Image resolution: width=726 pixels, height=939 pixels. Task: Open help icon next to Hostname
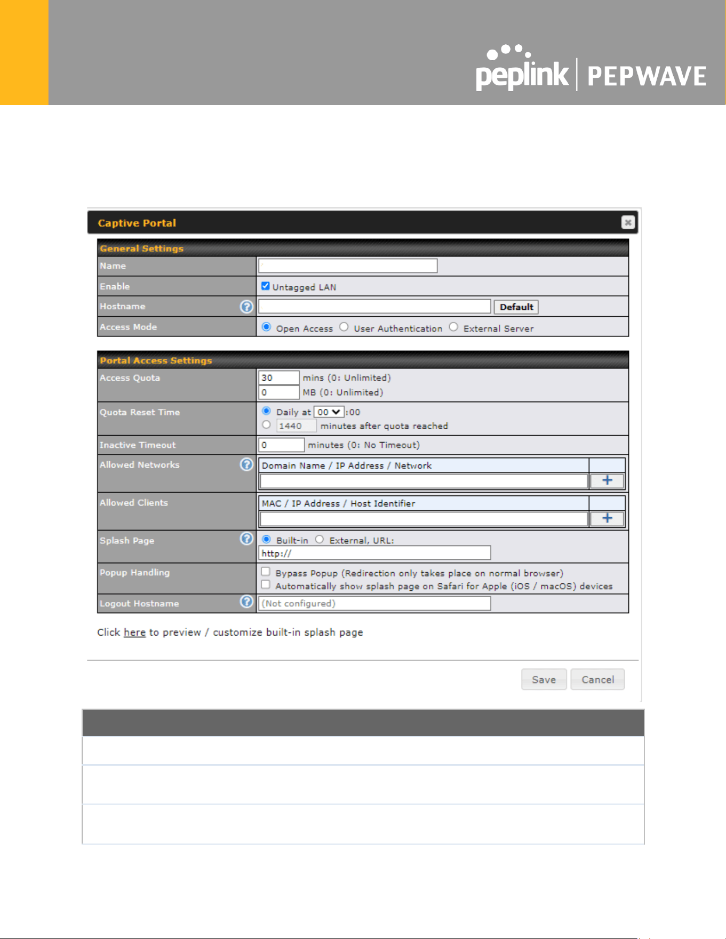pos(246,307)
